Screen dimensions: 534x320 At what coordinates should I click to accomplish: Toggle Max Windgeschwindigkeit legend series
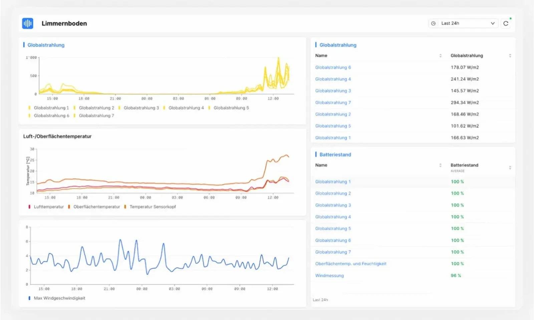(57, 298)
